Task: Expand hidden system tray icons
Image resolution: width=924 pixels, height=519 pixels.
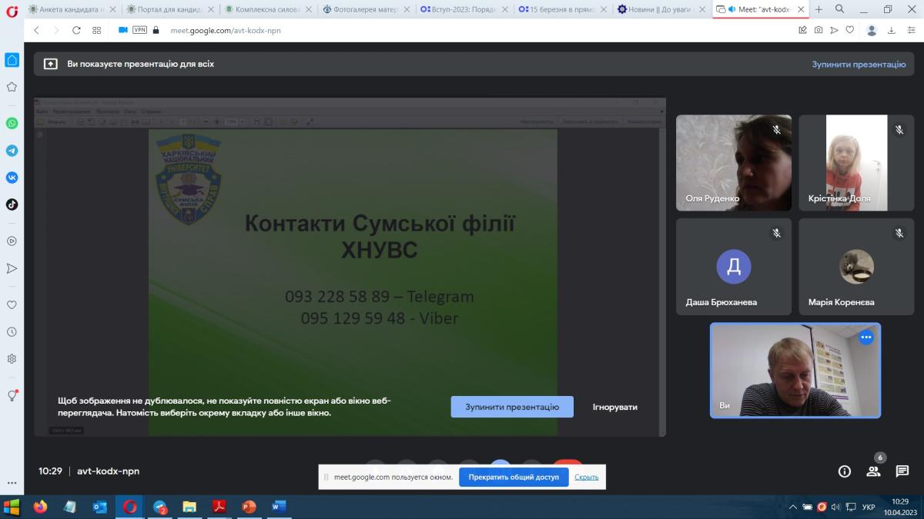Action: pyautogui.click(x=793, y=507)
